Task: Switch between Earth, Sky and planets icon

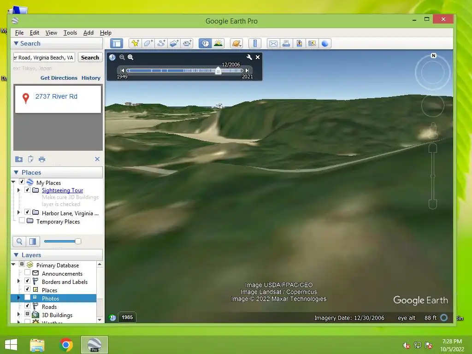Action: (x=236, y=43)
